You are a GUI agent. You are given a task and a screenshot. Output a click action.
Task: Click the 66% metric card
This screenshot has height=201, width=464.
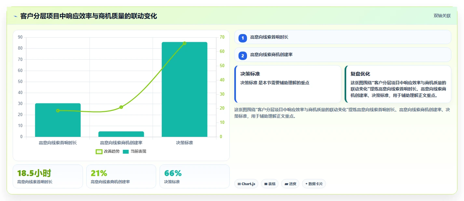coord(195,176)
